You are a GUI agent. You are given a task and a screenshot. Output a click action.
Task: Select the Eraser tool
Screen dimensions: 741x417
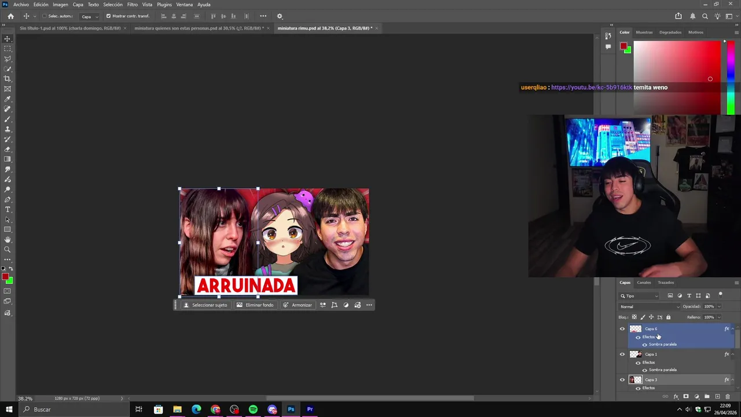click(8, 149)
